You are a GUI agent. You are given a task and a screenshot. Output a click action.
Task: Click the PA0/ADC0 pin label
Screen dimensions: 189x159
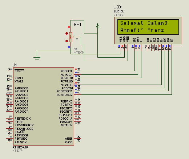pos(21,88)
